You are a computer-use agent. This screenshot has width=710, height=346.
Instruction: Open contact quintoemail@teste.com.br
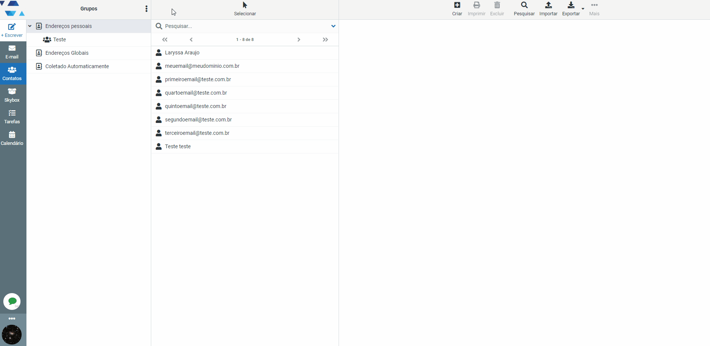click(245, 106)
